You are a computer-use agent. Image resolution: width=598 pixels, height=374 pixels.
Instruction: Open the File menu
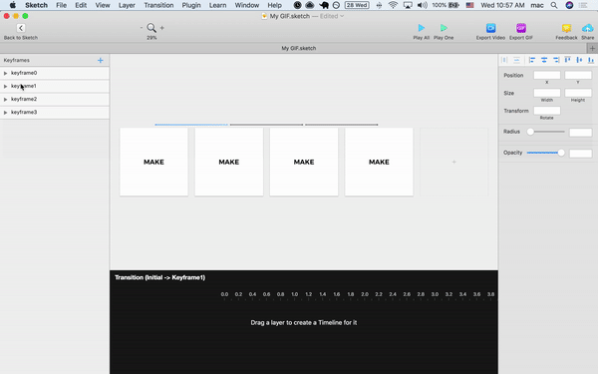(x=61, y=5)
